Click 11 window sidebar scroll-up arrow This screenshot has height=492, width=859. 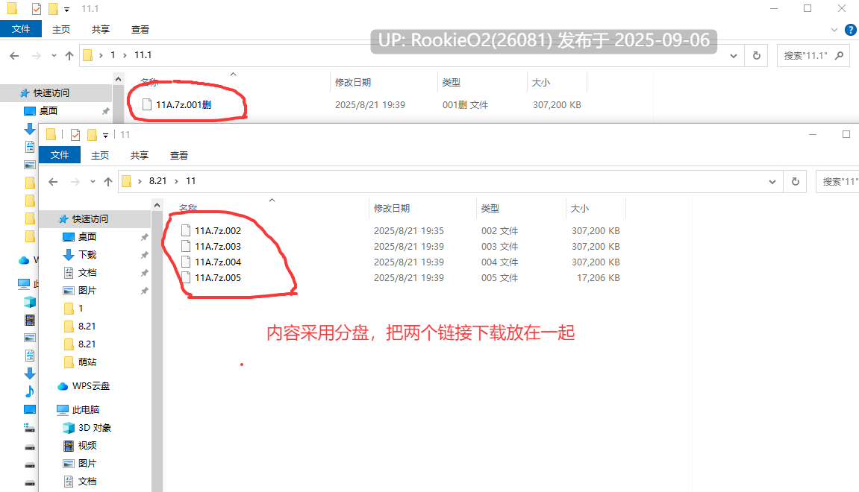click(157, 205)
